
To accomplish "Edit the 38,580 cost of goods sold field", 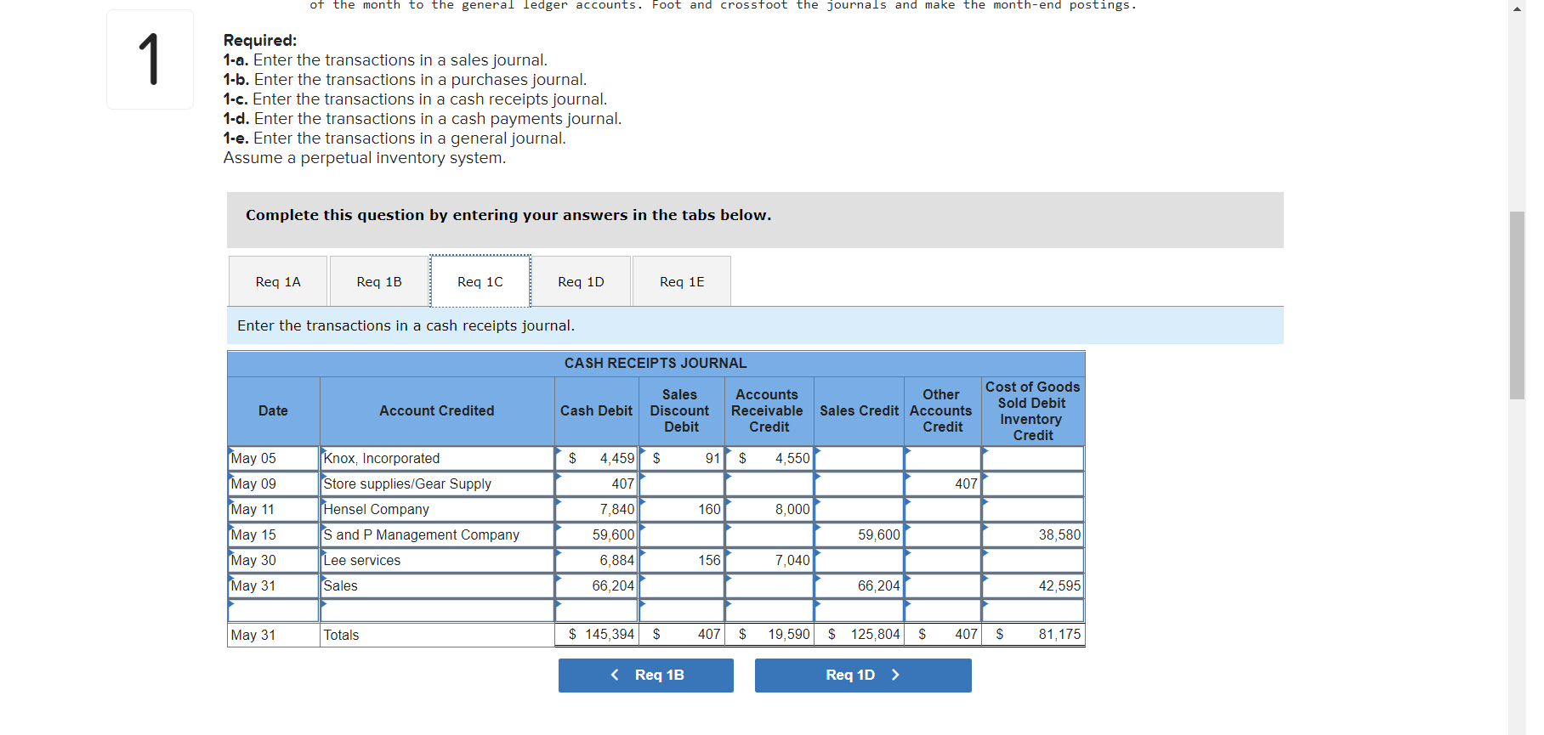I will coord(1033,534).
